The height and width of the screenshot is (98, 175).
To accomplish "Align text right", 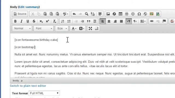I will (115, 21).
